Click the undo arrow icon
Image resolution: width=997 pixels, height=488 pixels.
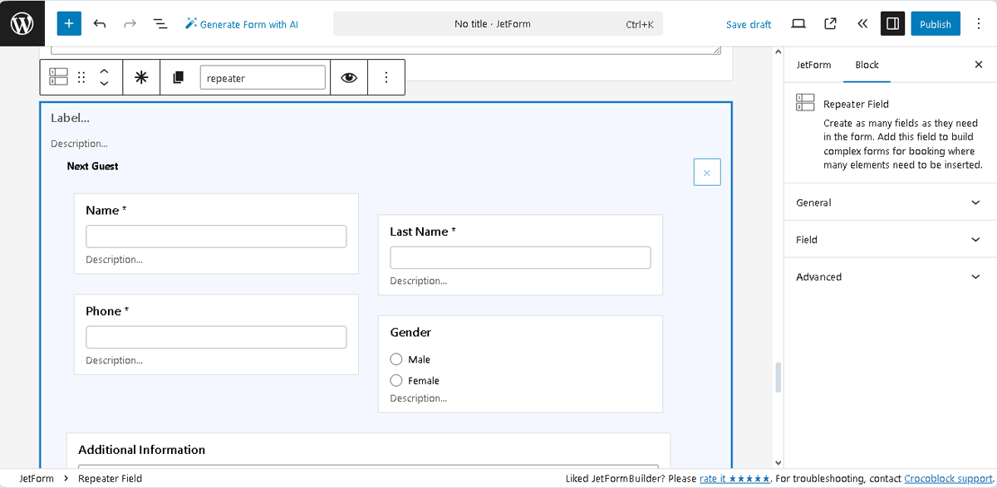pos(100,24)
